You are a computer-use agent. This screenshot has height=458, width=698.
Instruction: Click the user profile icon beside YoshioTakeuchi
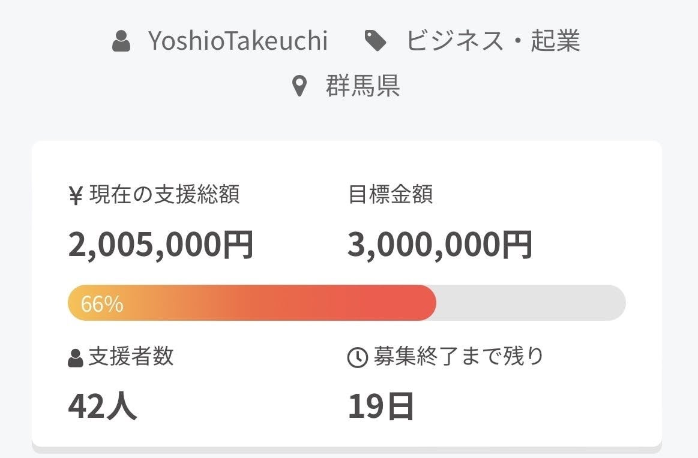pyautogui.click(x=121, y=41)
